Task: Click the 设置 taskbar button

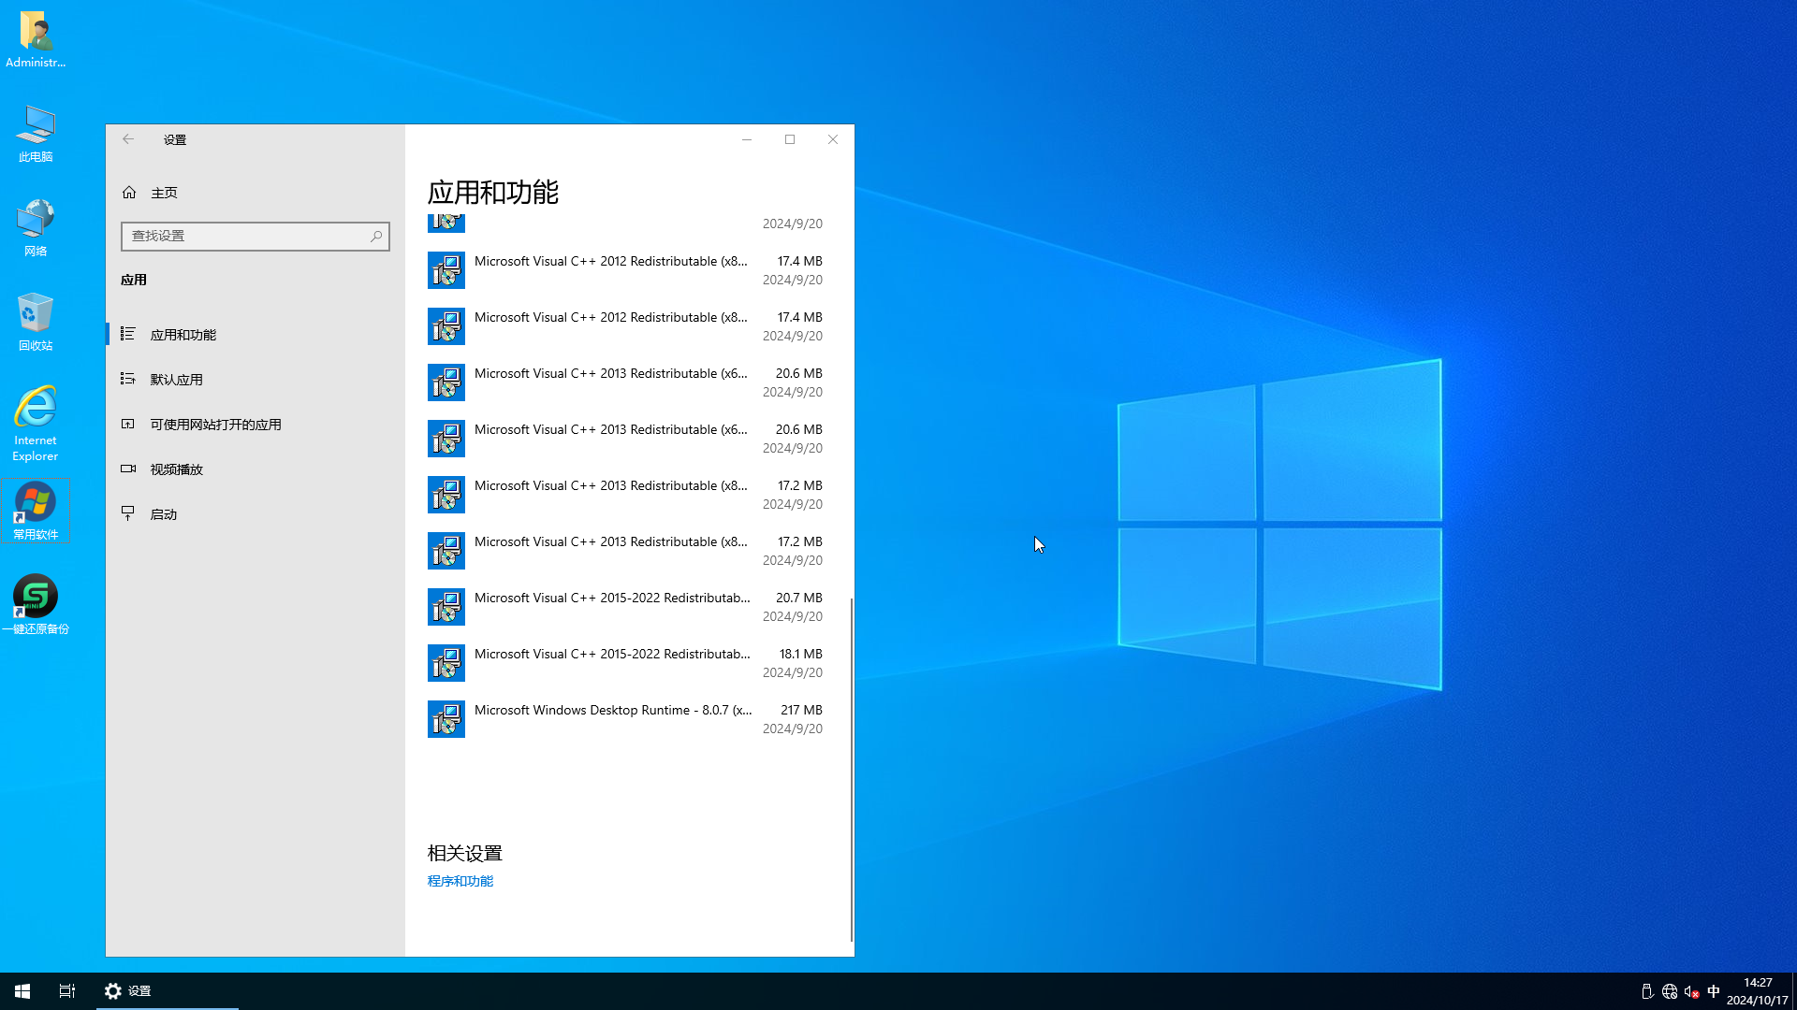Action: (168, 991)
